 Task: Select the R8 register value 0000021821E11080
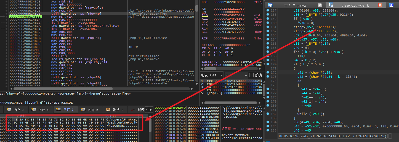[x=229, y=9]
